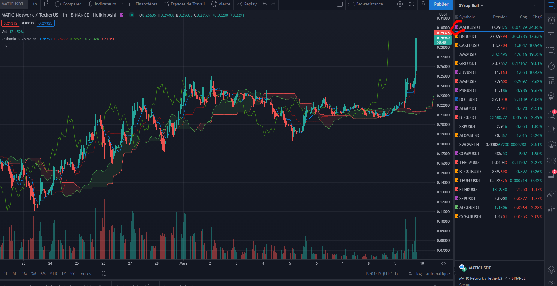Screen dimensions: 557x286
Task: Toggle percent scale mode
Action: click(x=410, y=274)
